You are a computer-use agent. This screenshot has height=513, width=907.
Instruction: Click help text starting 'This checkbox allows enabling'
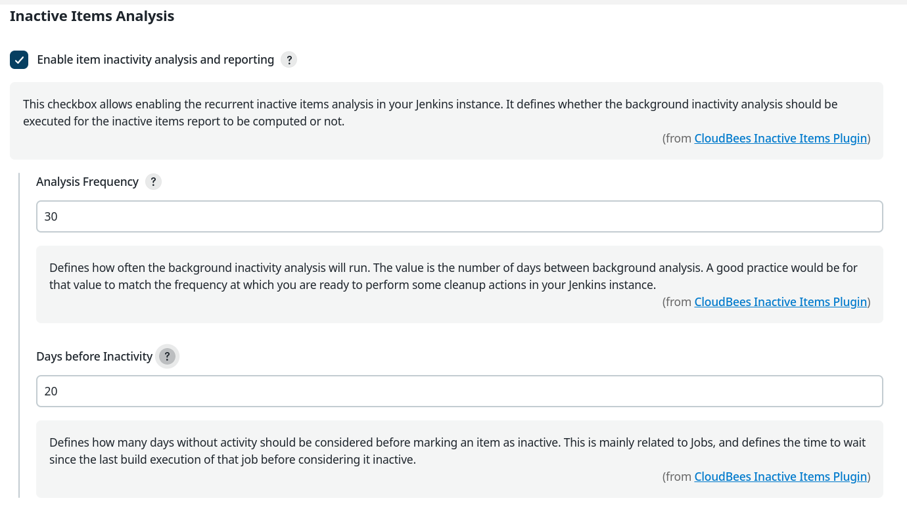(430, 112)
